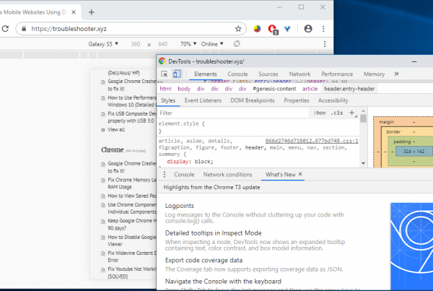Viewport: 433px width, 291px height.
Task: Click the 324 × 142 content box
Action: point(414,152)
